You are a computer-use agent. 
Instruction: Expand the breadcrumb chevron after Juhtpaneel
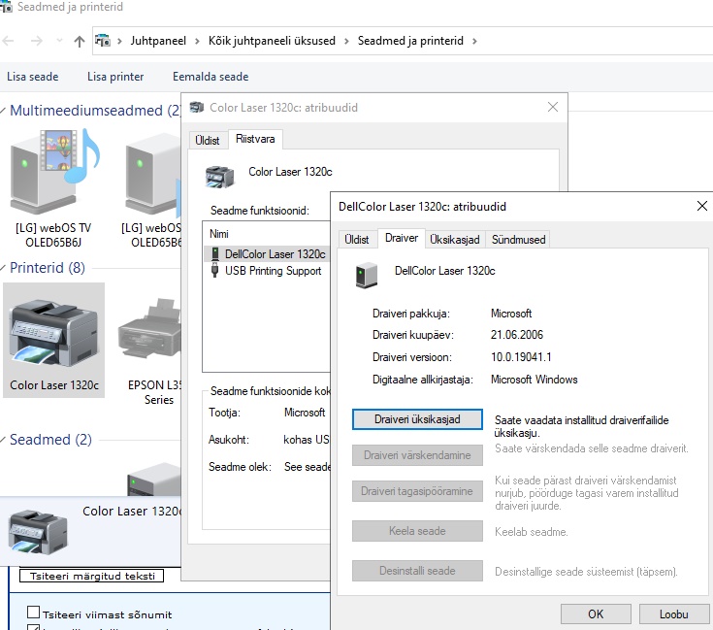point(197,41)
